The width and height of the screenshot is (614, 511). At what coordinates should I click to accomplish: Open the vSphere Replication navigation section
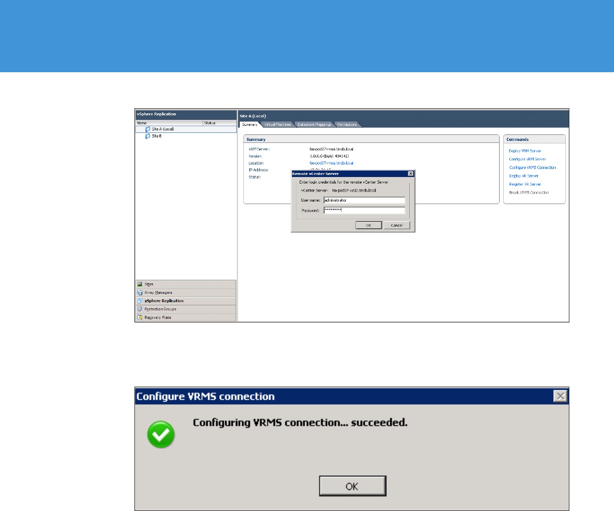(x=186, y=301)
